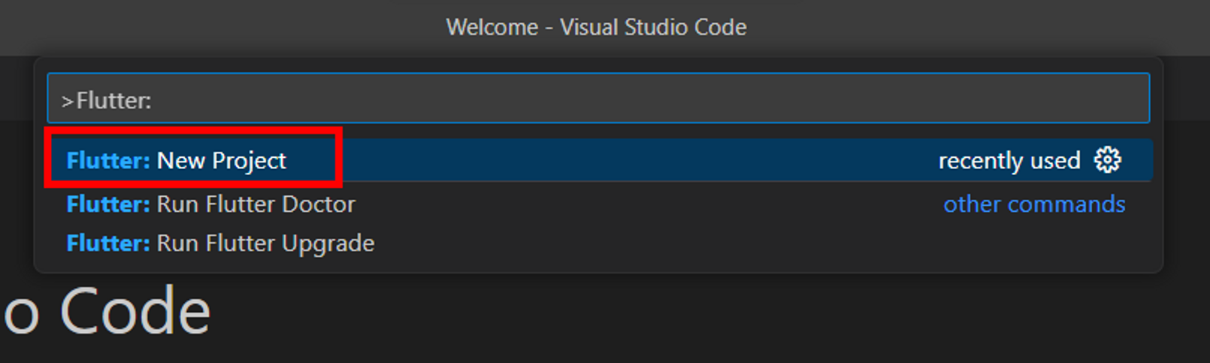Click the blank area right of Run Flutter Upgrade
The width and height of the screenshot is (1210, 363).
tap(752, 243)
